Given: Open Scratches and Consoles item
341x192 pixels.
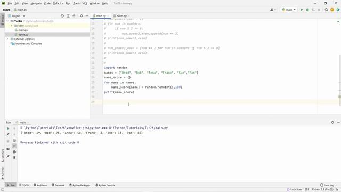Looking at the screenshot, I should [28, 44].
